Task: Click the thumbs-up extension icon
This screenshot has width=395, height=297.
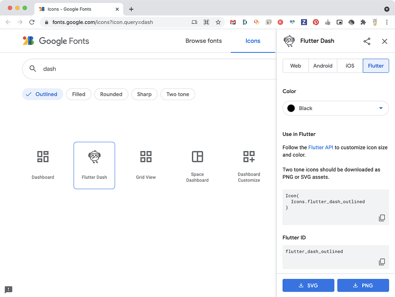Action: [x=327, y=22]
